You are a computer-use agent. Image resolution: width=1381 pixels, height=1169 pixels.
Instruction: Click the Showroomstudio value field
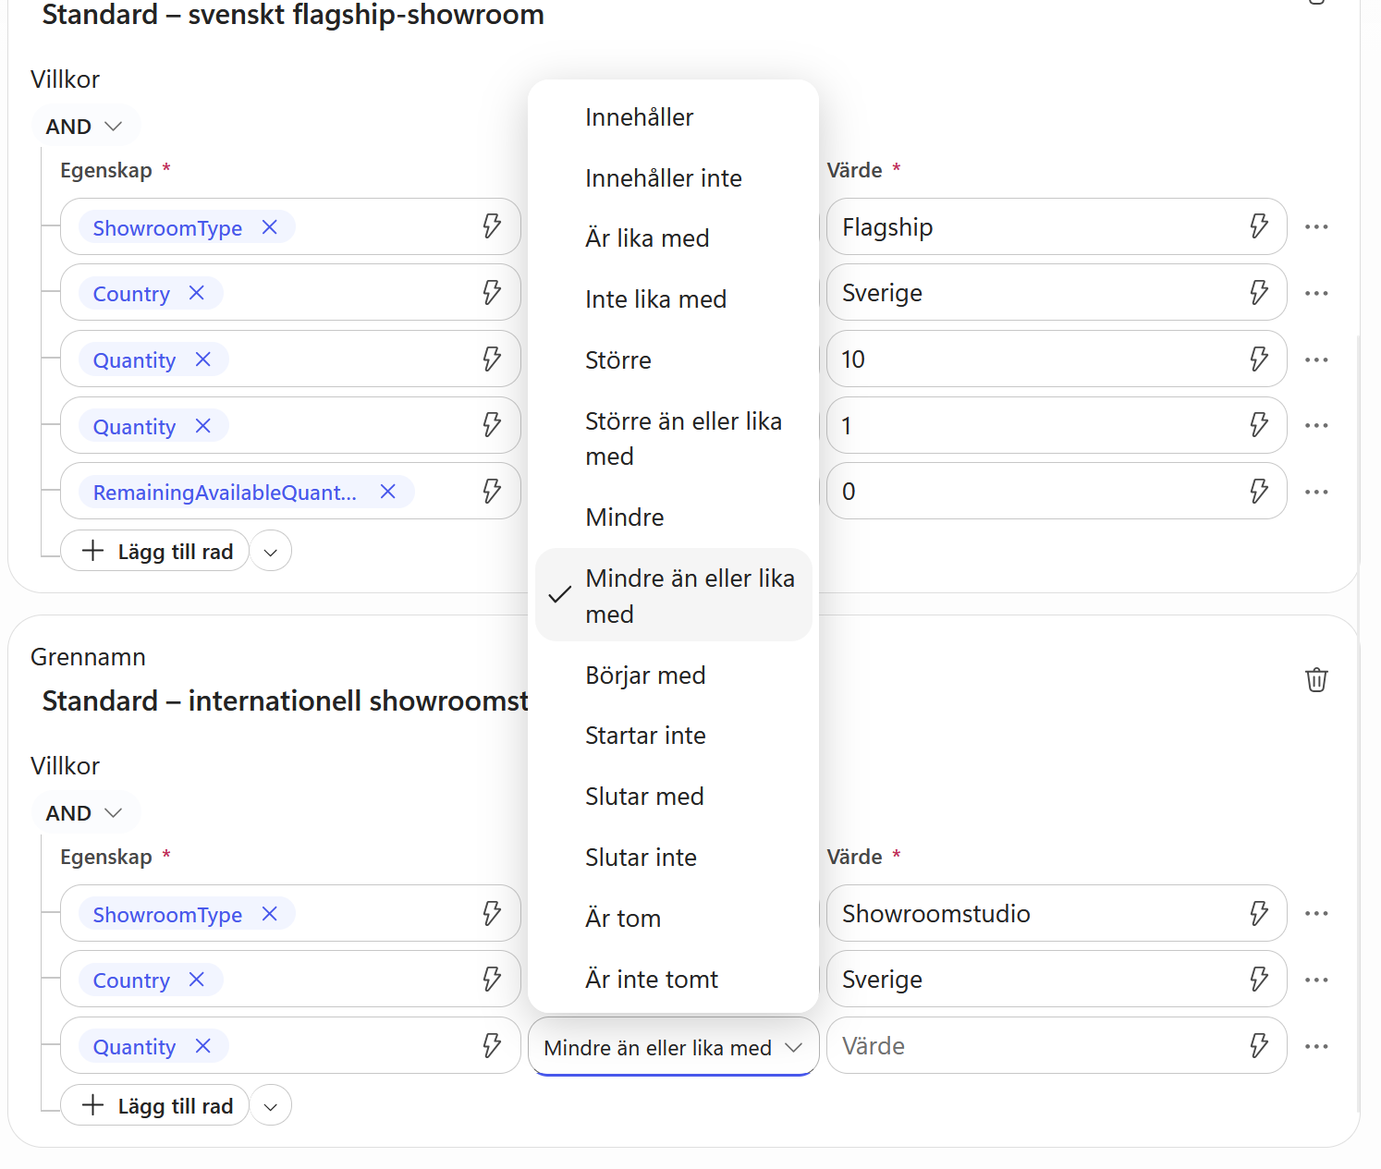point(1057,913)
